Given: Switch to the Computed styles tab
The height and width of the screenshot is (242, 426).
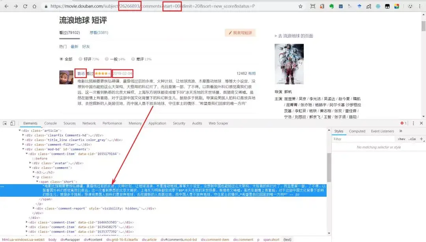Looking at the screenshot, I should click(x=357, y=131).
